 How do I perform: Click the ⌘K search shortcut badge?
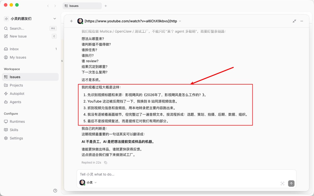(x=53, y=28)
